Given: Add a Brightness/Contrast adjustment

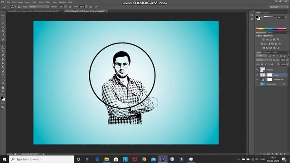Looking at the screenshot, I should 263,39.
